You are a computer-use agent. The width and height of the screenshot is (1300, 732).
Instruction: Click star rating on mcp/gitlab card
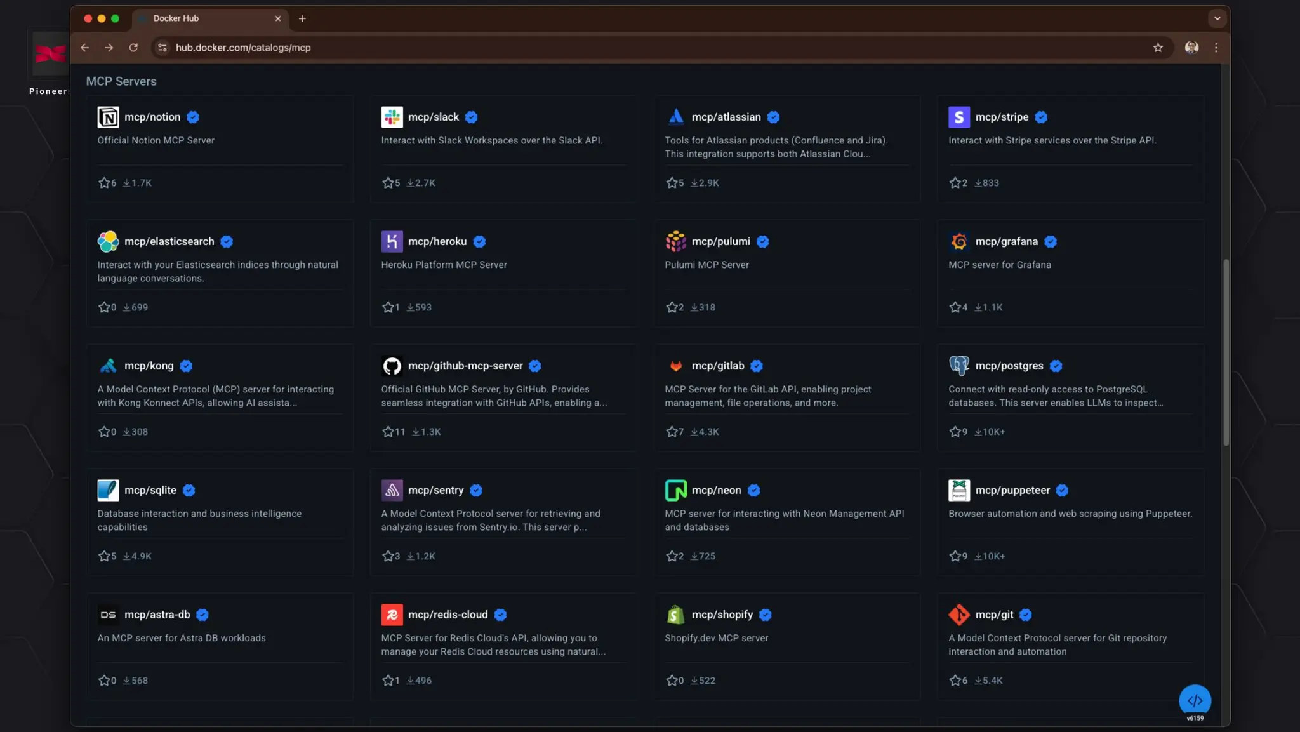coord(672,432)
